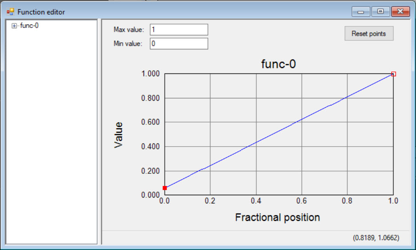Click the vertical Value axis label

click(119, 135)
